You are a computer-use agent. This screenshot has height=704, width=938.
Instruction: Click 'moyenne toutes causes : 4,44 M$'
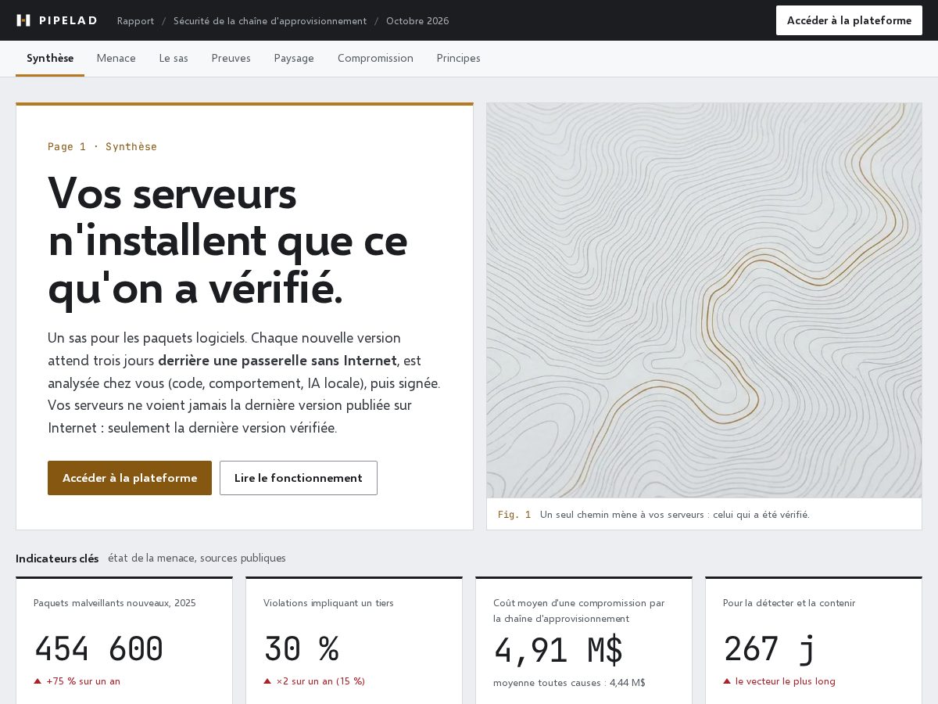569,683
